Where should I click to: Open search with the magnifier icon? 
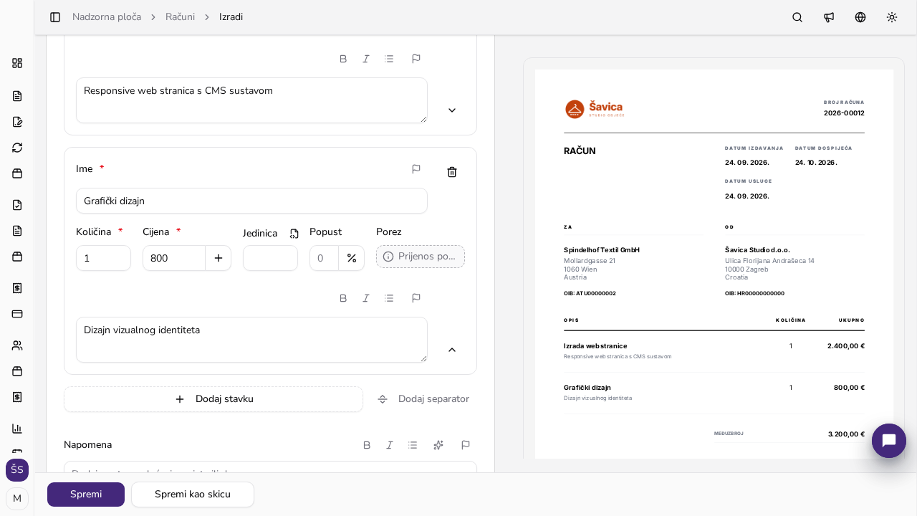(x=797, y=17)
